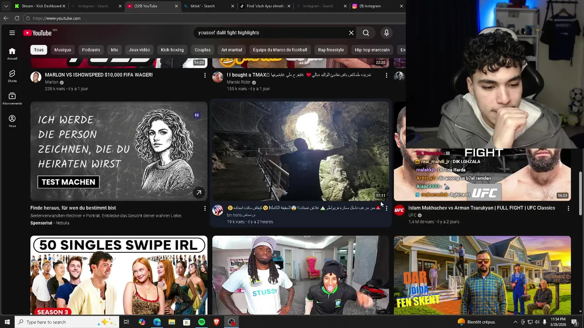Switch to the (9) Instagram tab
The image size is (584, 328).
(376, 6)
